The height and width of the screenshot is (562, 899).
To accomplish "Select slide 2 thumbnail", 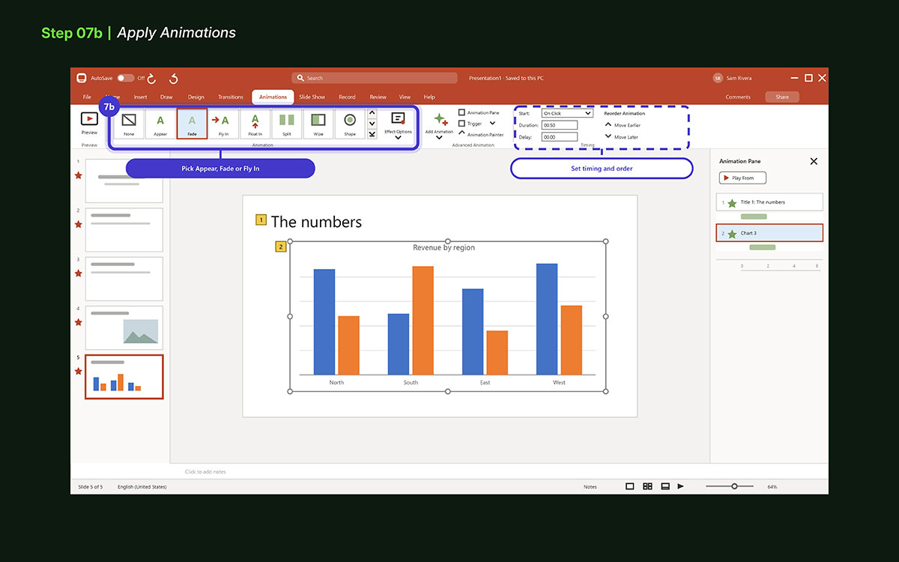I will [124, 230].
